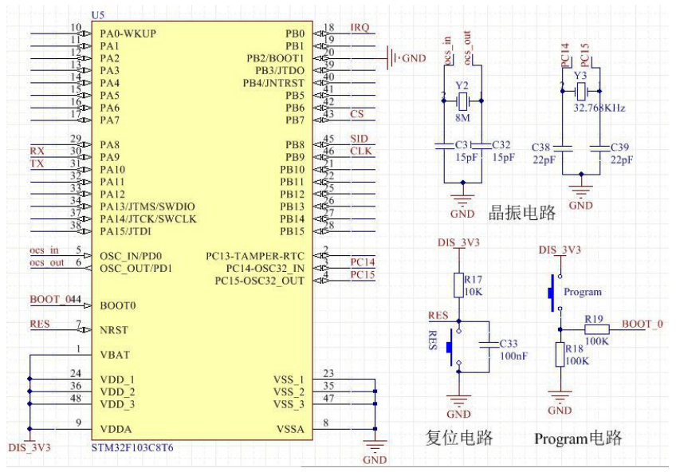680x476 pixels.
Task: Click the Program电路 section title
Action: point(578,439)
